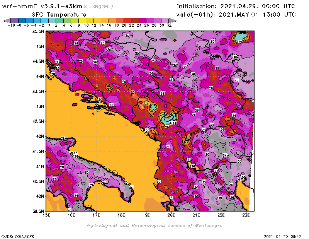Click the 42N latitude axis label
This screenshot has width=309, height=239.
[40, 137]
